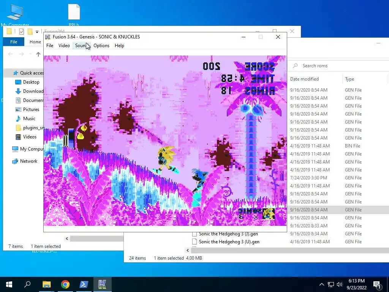The height and width of the screenshot is (292, 389).
Task: Open the Video menu in Fusion
Action: 64,46
